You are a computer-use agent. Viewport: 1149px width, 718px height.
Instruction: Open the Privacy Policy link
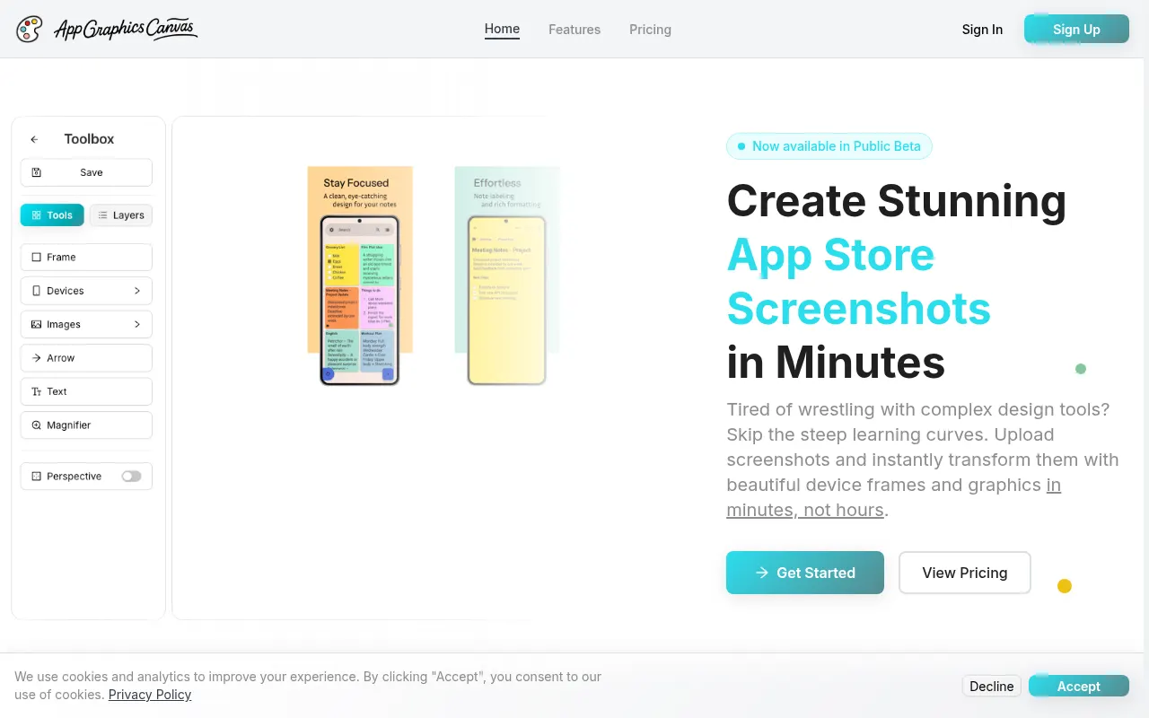[150, 694]
